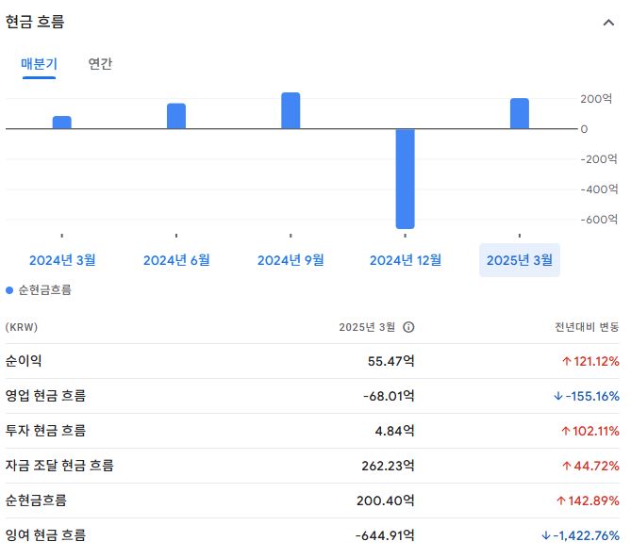Click the (KRW) currency label
Image resolution: width=631 pixels, height=558 pixels.
tap(22, 327)
